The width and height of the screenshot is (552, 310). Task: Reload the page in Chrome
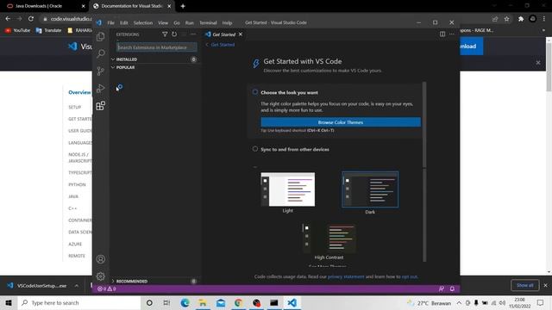[31, 19]
